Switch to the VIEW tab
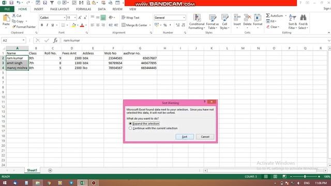Viewport: 331px width, 186px height. coord(132,9)
